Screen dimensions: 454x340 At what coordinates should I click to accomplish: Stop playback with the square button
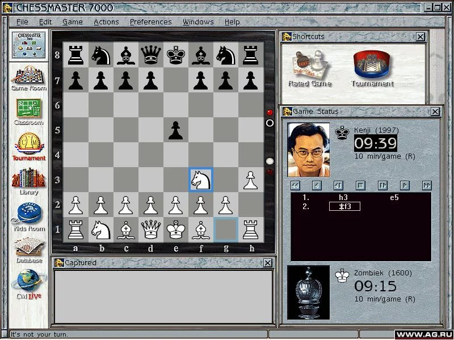360,185
